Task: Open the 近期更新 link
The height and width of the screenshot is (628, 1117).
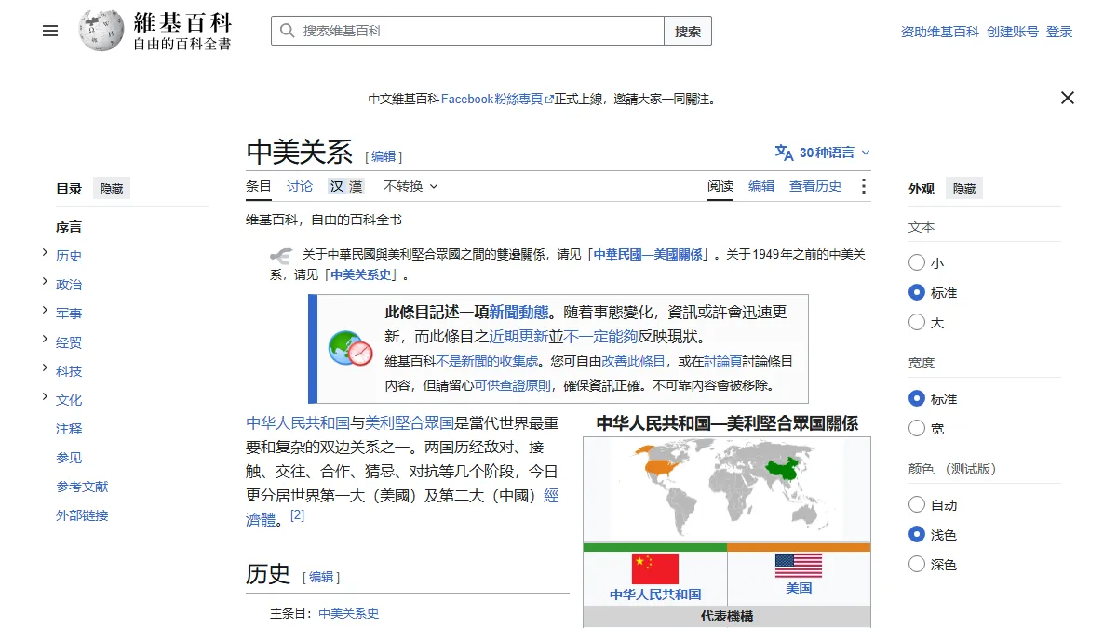Action: click(x=518, y=337)
